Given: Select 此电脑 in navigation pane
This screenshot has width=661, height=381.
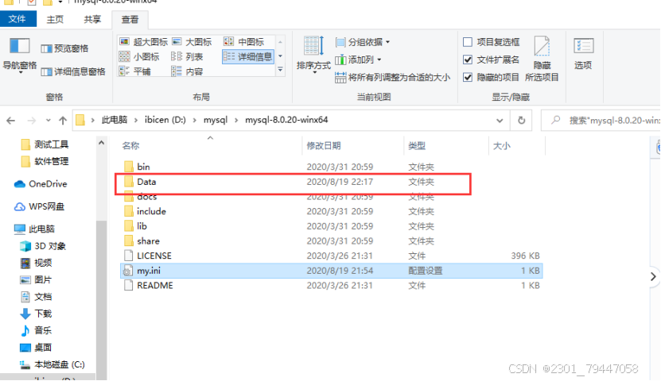Looking at the screenshot, I should tap(34, 229).
